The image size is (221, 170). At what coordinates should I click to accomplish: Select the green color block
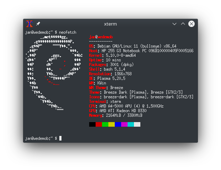coord(105,125)
